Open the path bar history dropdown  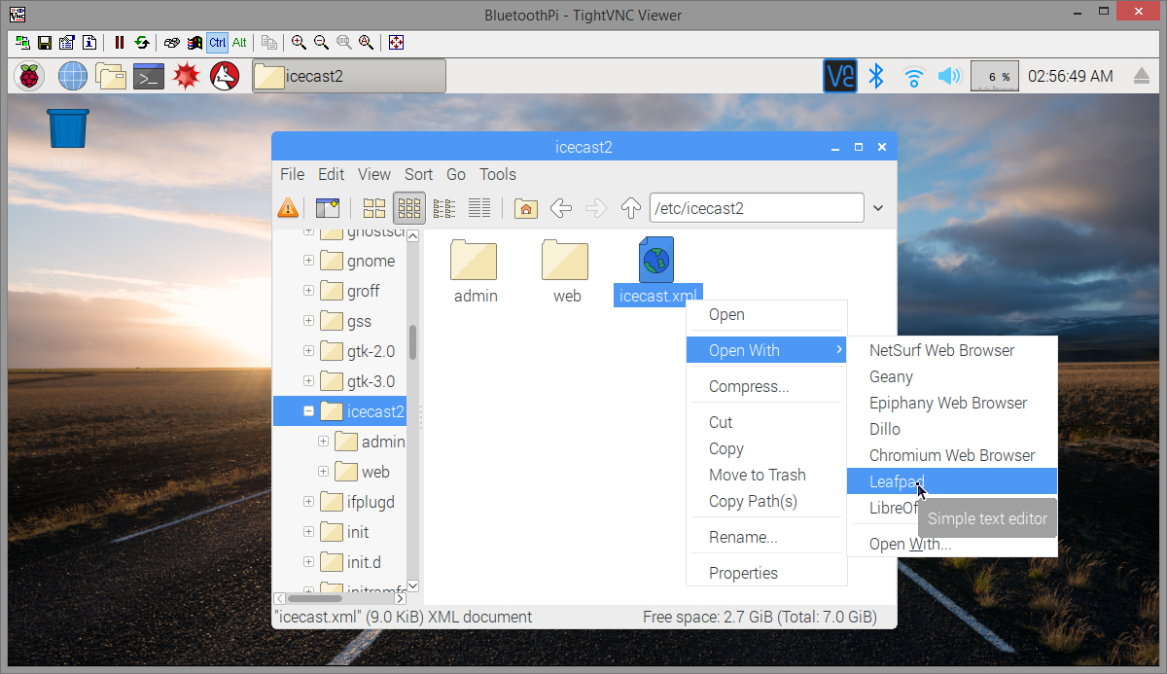[x=878, y=208]
